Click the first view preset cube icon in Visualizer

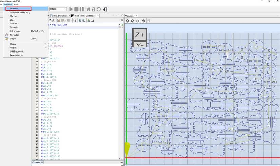pos(127,21)
